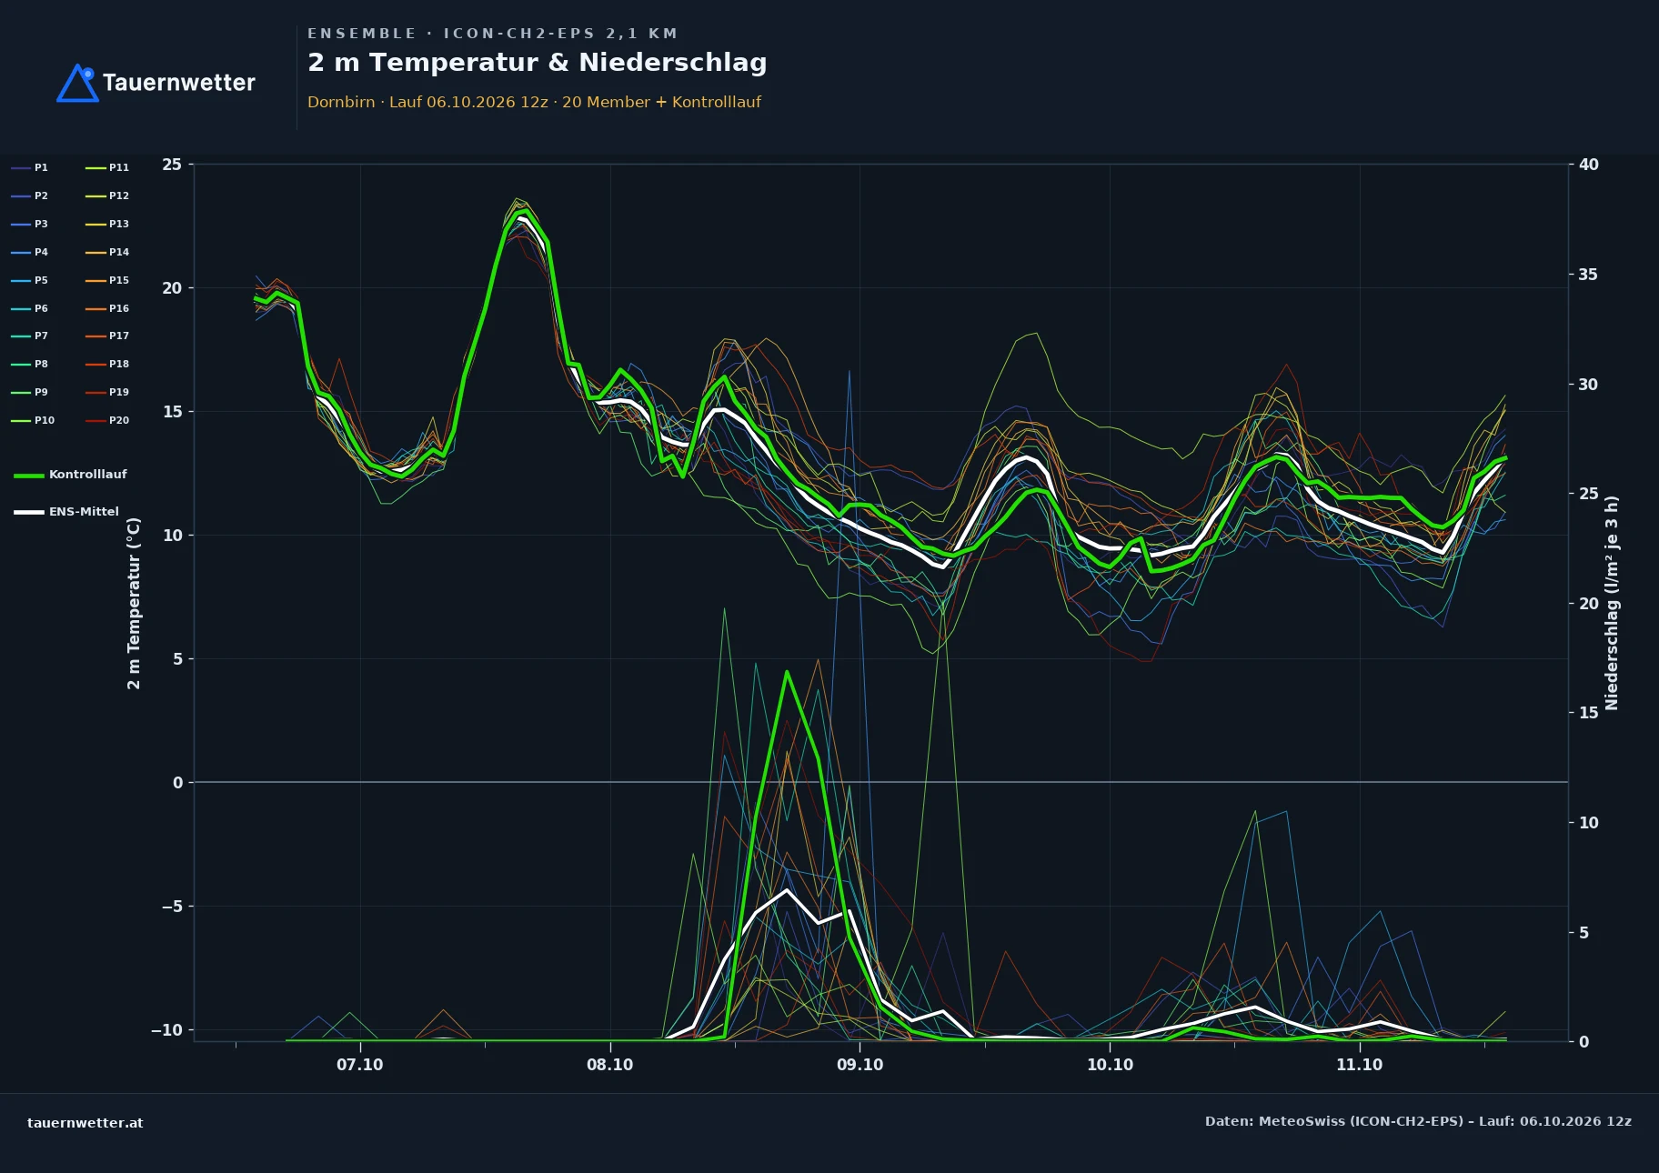The height and width of the screenshot is (1173, 1659).
Task: Select the P1 legend entry
Action: 30,167
